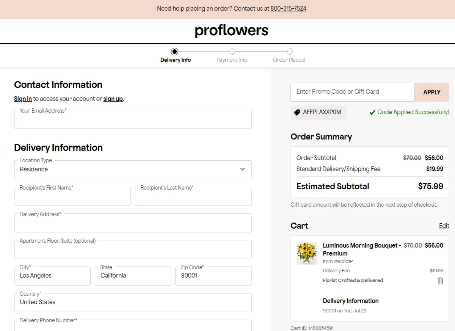The image size is (455, 331).
Task: Open the Luminous Morning Bouquet thumbnail
Action: click(307, 253)
